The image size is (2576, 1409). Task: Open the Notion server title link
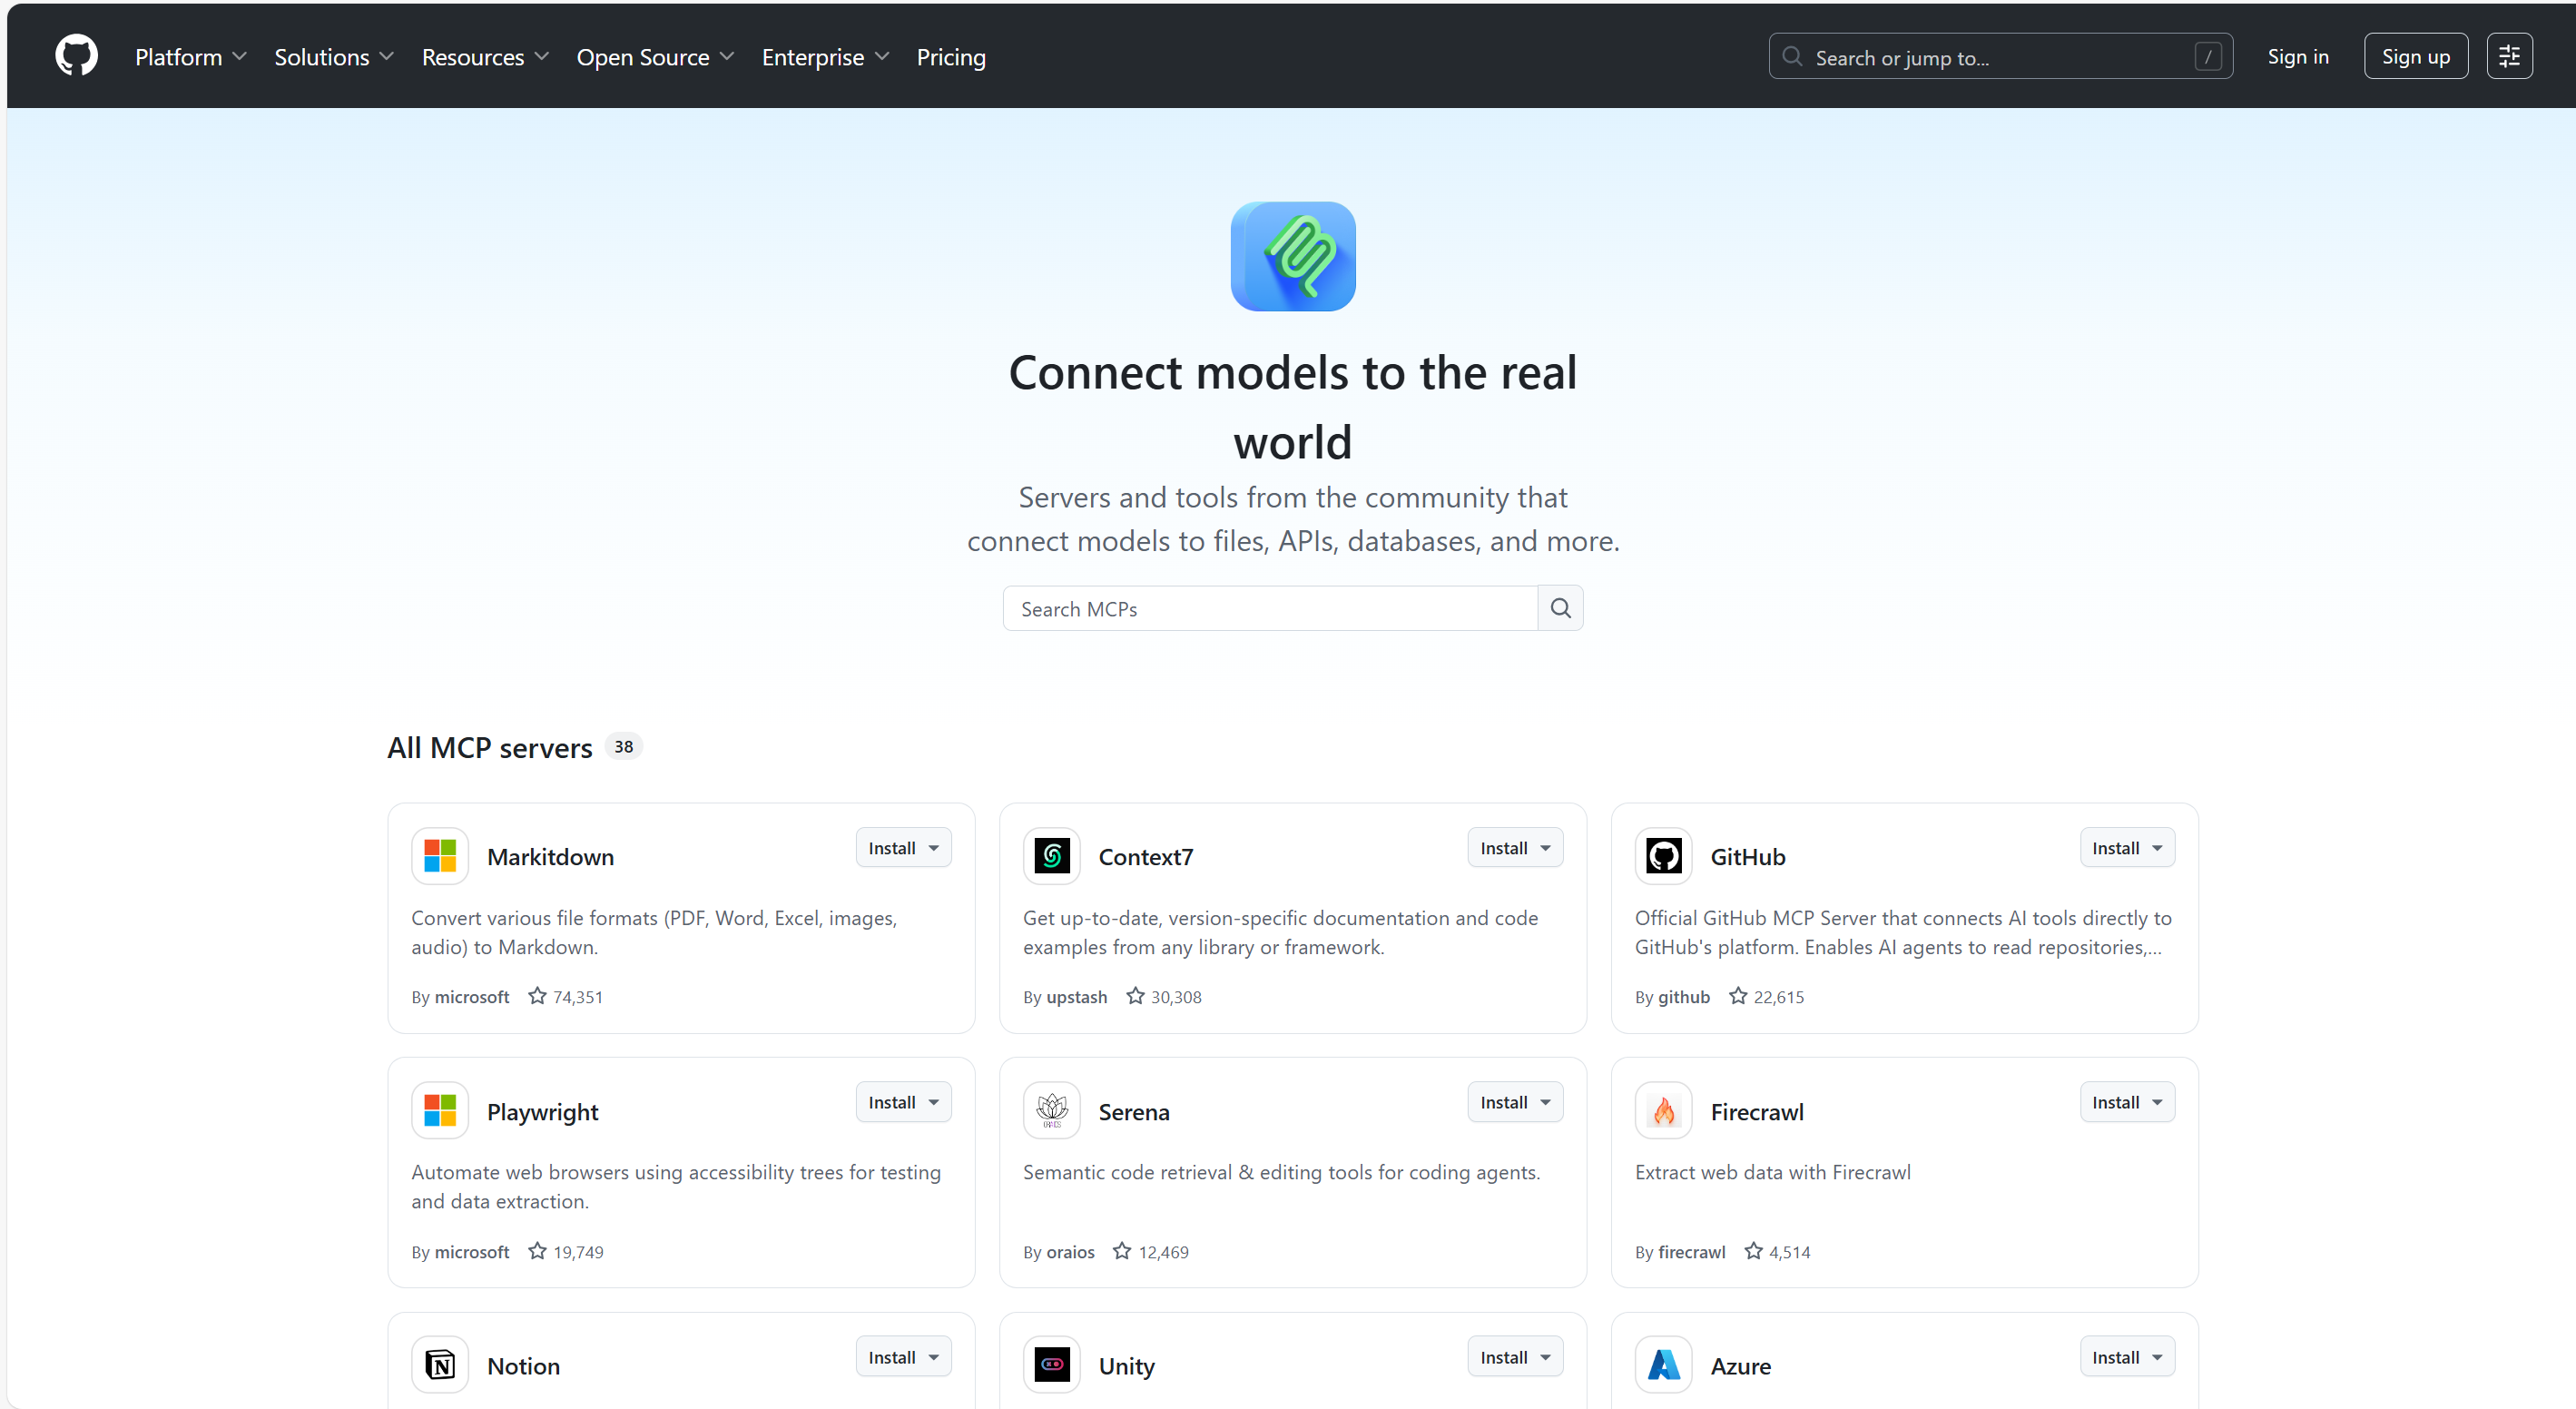[x=523, y=1366]
